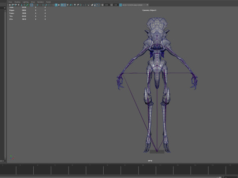Toggle Textured display mode
The image size is (238, 178).
pyautogui.click(x=64, y=5)
